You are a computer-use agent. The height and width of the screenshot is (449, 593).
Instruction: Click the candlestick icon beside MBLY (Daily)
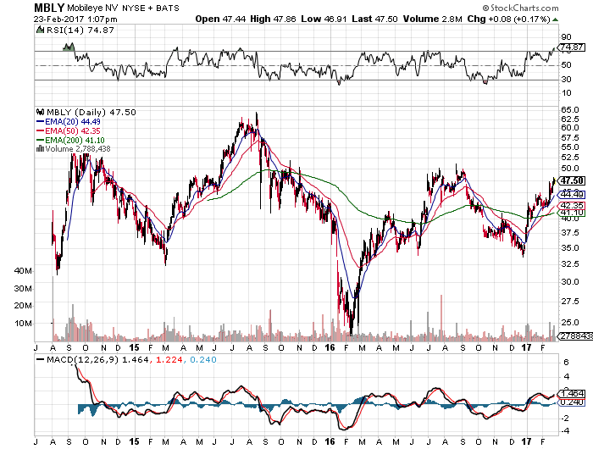pyautogui.click(x=40, y=112)
